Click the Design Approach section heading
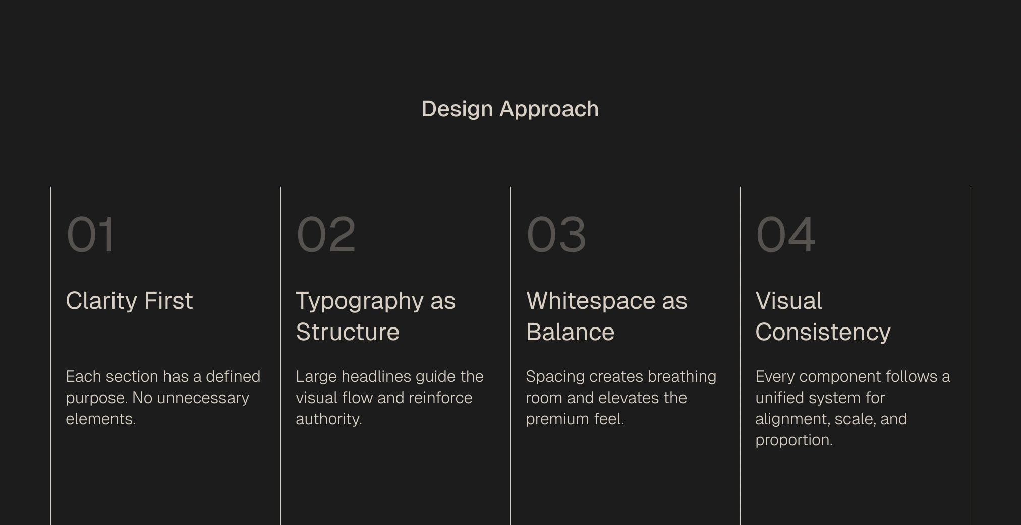The width and height of the screenshot is (1021, 525). (510, 109)
